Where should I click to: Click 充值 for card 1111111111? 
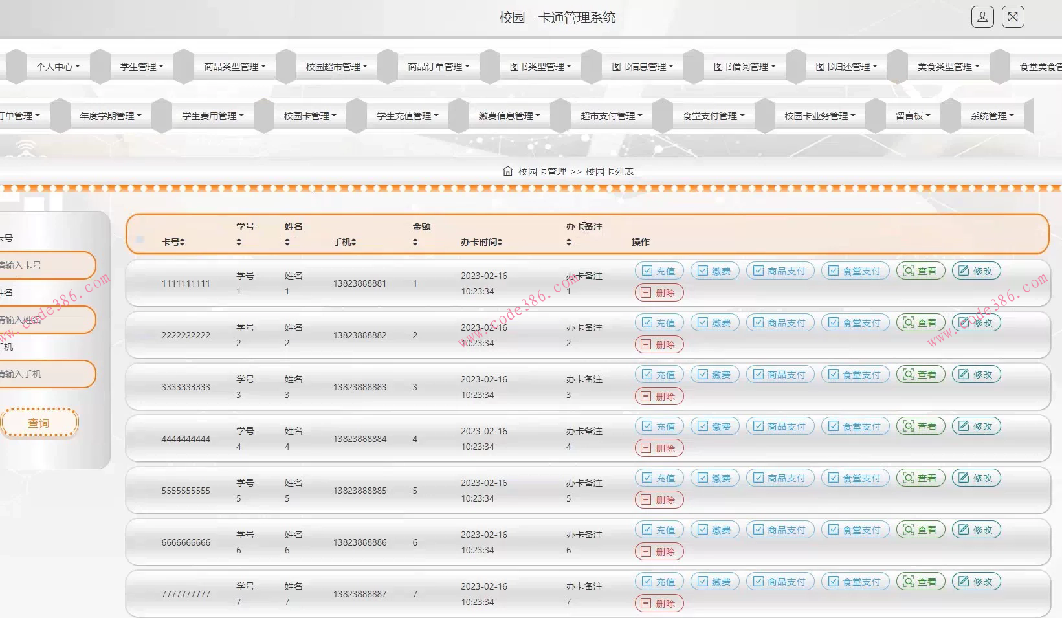(x=659, y=271)
